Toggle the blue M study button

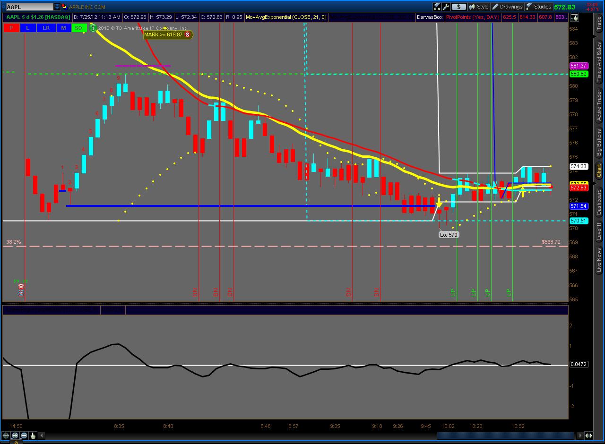[x=63, y=28]
